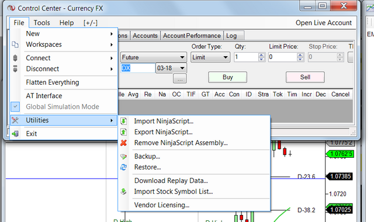Click the red X Remove Assembly icon
This screenshot has height=222, width=374.
(123, 143)
